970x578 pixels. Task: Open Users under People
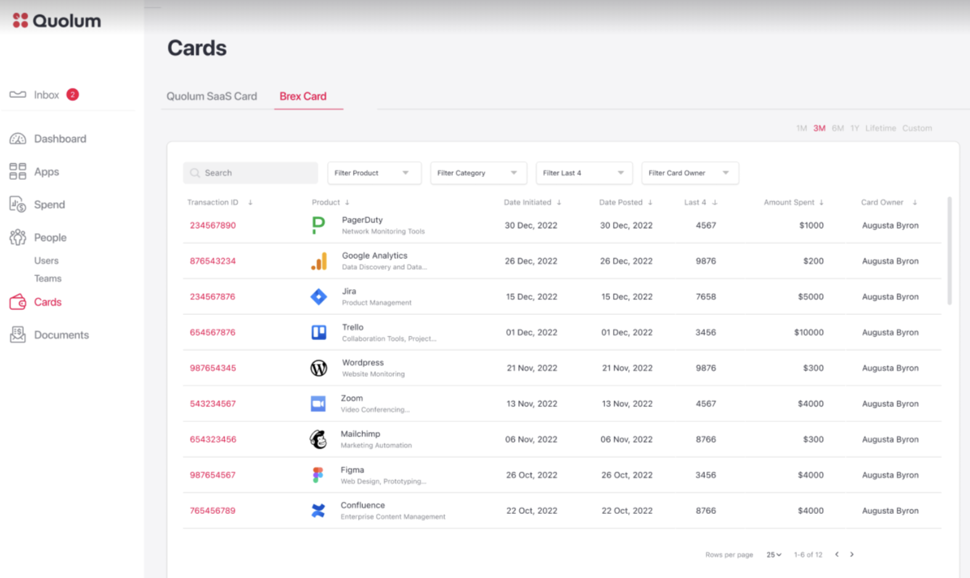46,261
